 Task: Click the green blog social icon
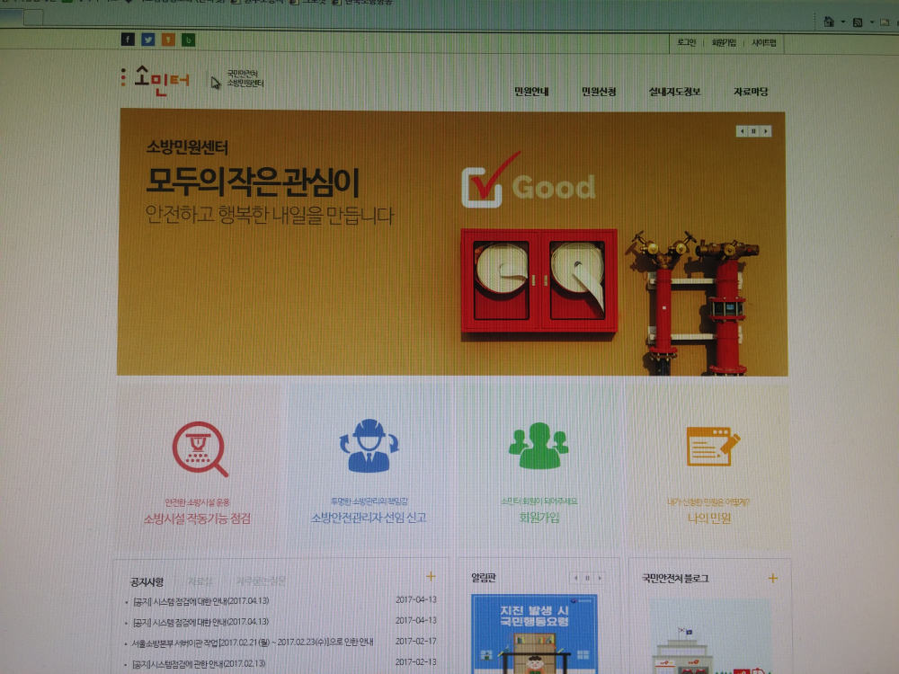(x=189, y=40)
